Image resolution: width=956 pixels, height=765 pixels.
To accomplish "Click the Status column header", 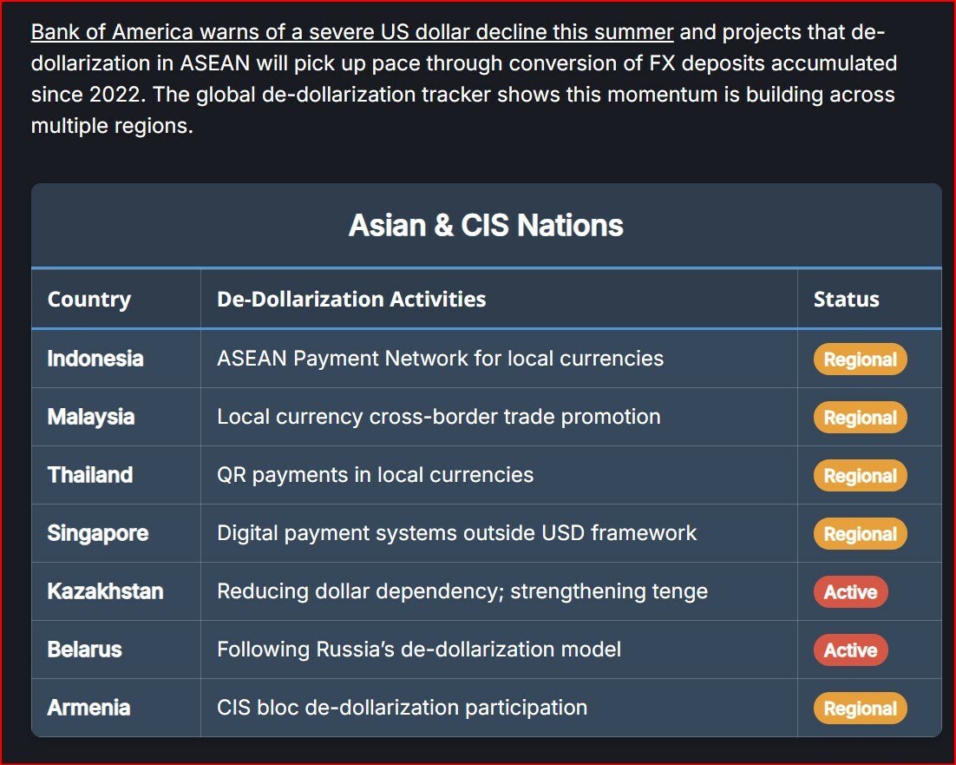I will (846, 300).
